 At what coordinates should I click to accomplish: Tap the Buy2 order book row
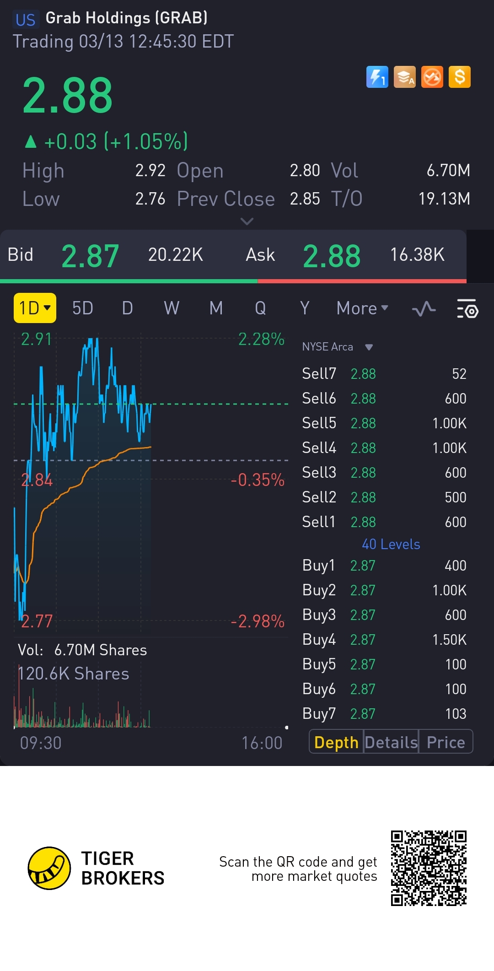click(x=384, y=590)
